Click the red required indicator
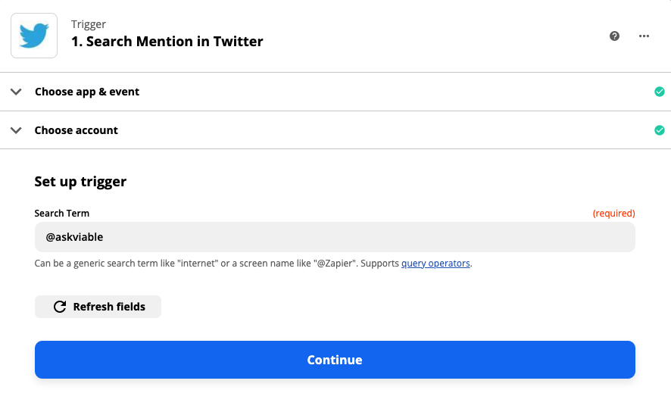The image size is (671, 415). click(x=613, y=213)
